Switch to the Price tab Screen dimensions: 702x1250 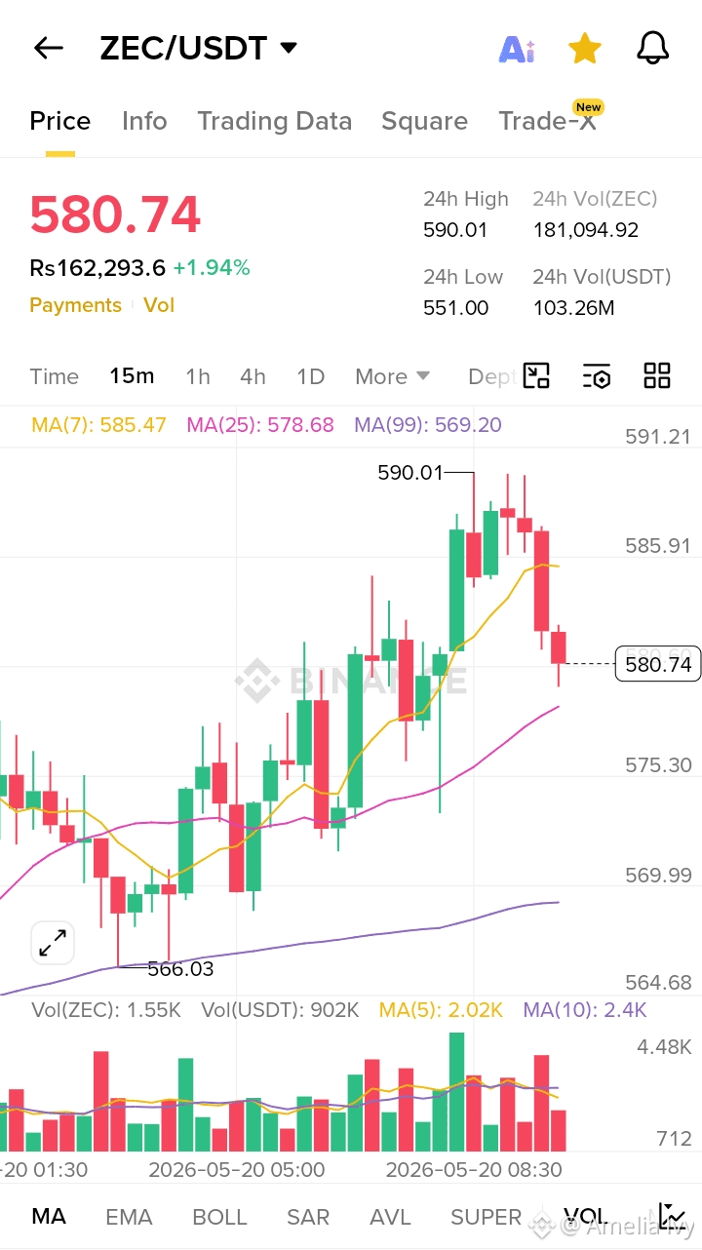[x=60, y=121]
